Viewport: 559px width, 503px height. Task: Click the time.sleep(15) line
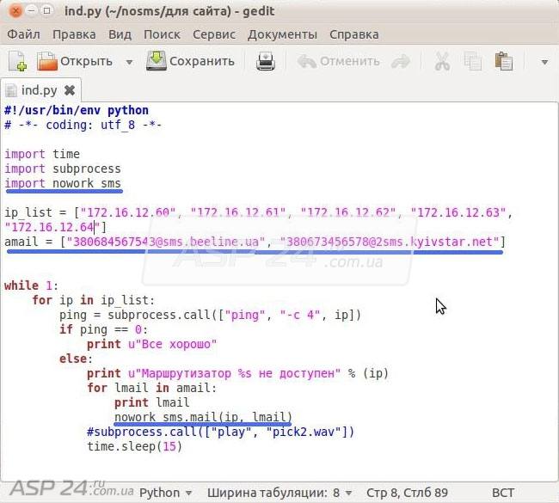click(x=135, y=446)
